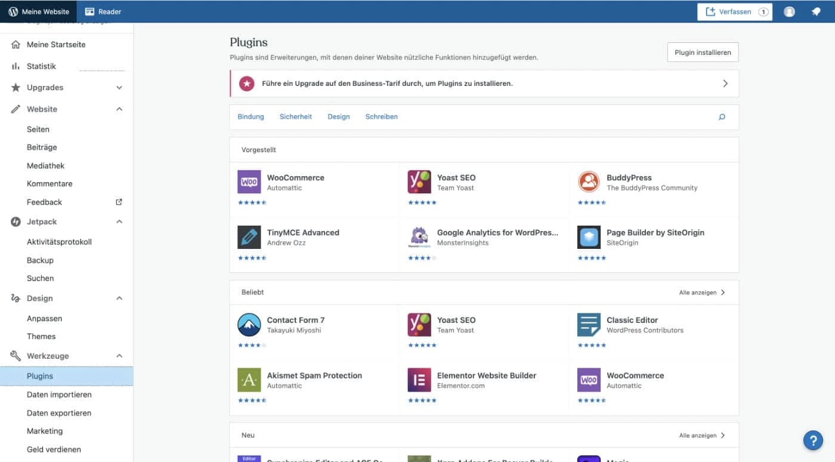Open the help bubble in the corner
Screen dimensions: 835x462
pos(813,440)
